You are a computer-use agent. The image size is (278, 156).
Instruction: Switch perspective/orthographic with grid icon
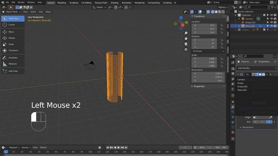pyautogui.click(x=186, y=49)
